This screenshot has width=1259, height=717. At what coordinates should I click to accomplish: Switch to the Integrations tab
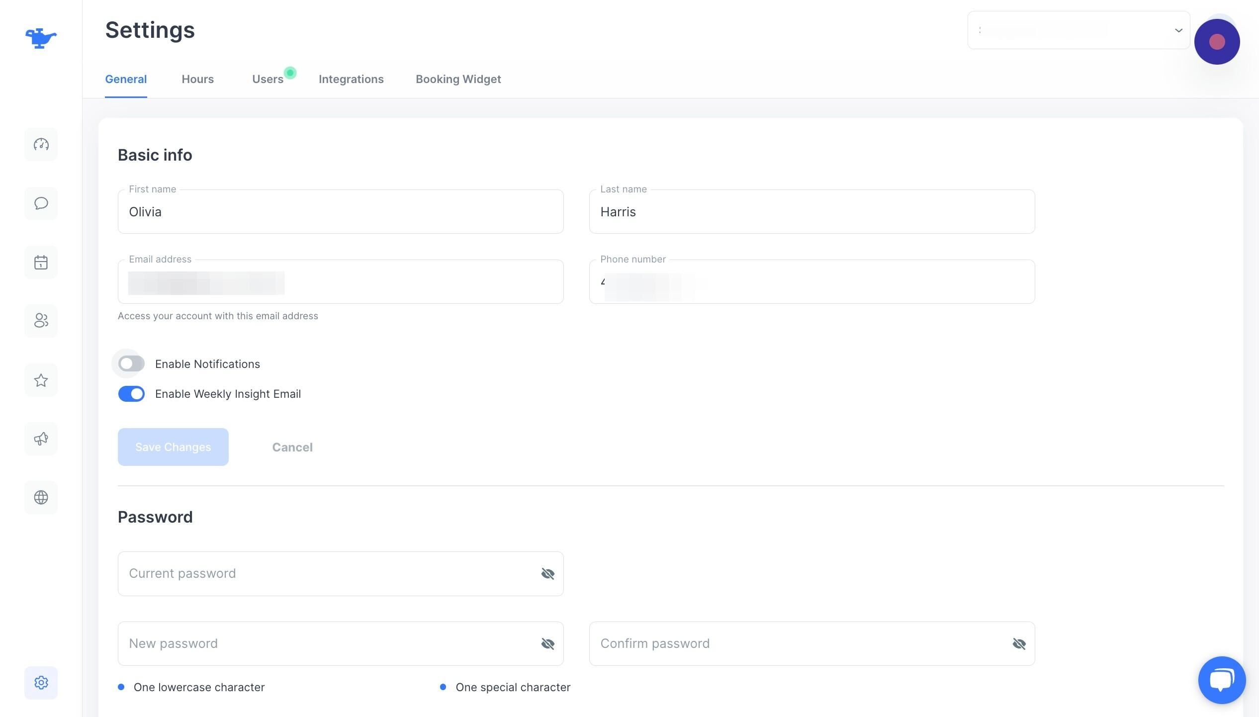coord(351,79)
